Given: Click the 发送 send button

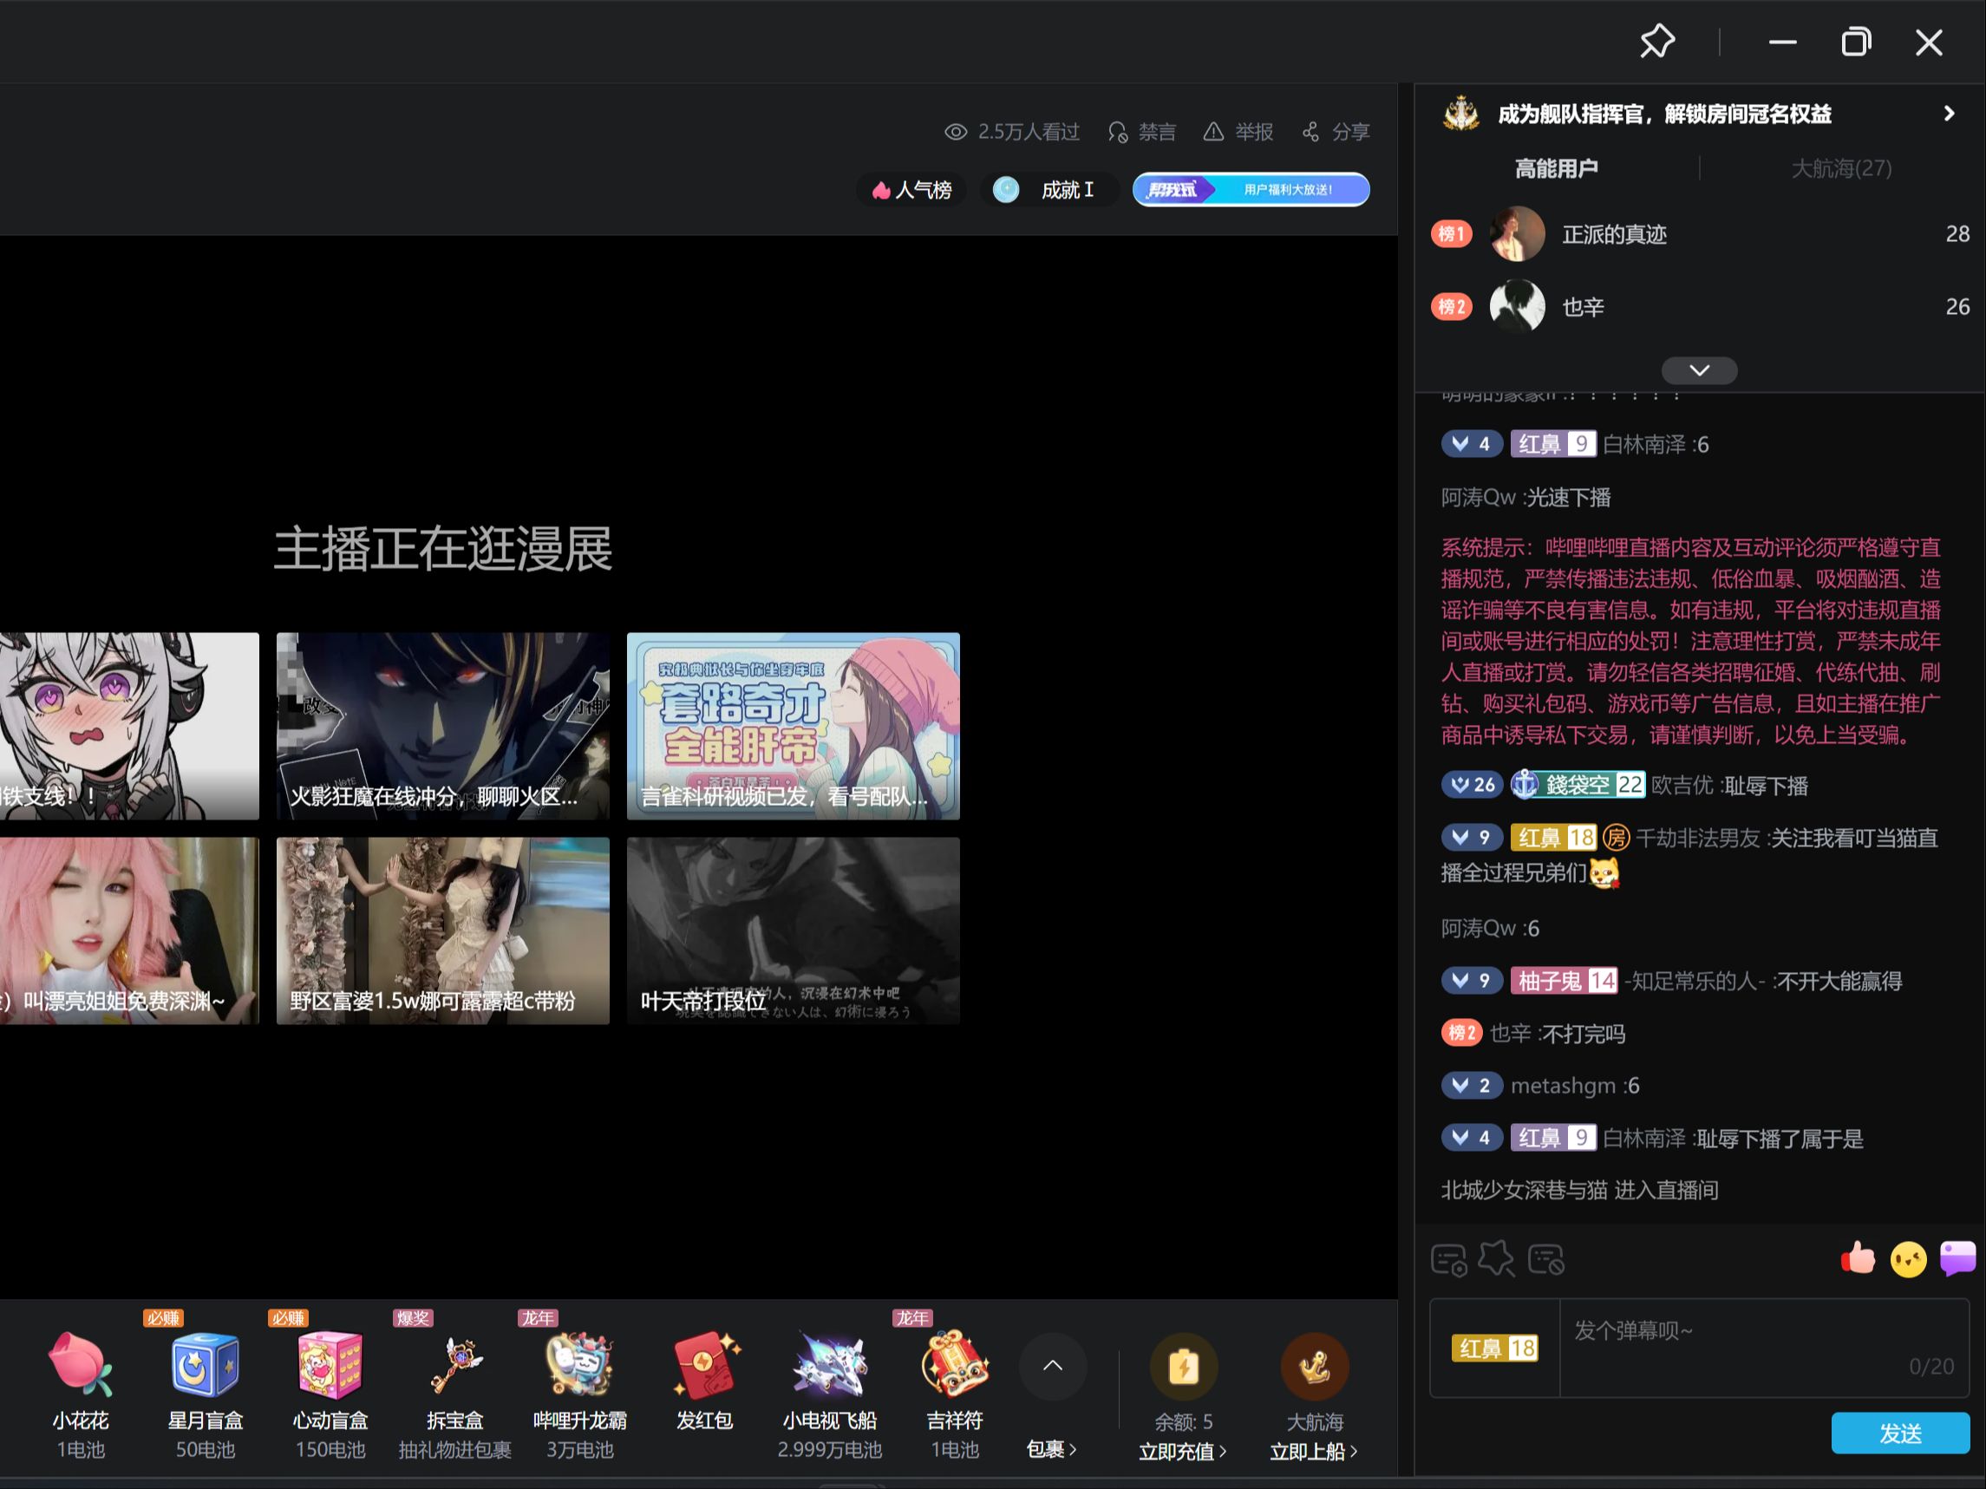Looking at the screenshot, I should (1900, 1433).
